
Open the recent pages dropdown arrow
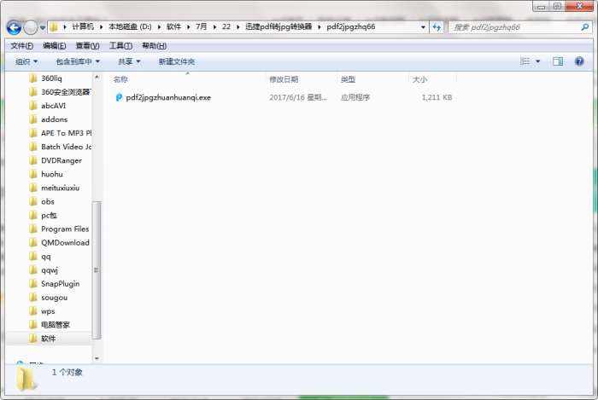(43, 27)
